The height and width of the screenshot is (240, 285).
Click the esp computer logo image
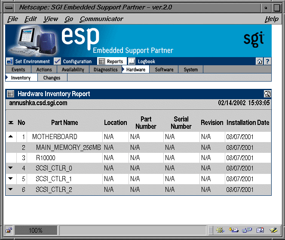click(33, 41)
